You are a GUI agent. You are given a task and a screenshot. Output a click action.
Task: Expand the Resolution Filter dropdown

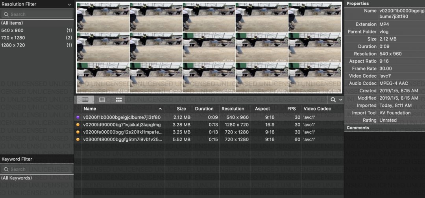69,4
